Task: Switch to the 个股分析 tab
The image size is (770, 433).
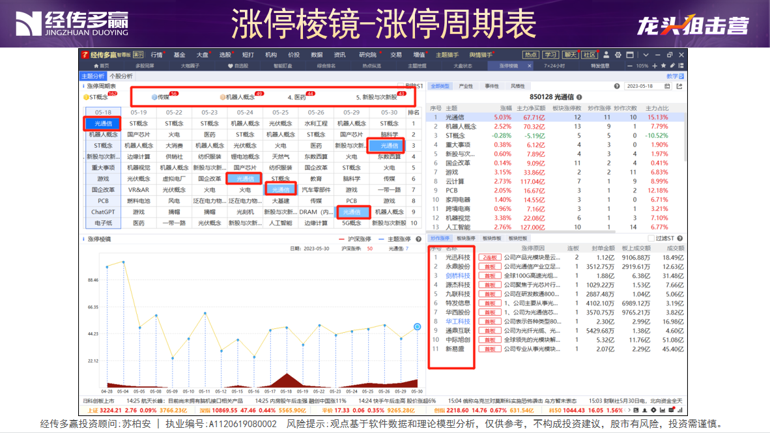Action: click(x=121, y=76)
